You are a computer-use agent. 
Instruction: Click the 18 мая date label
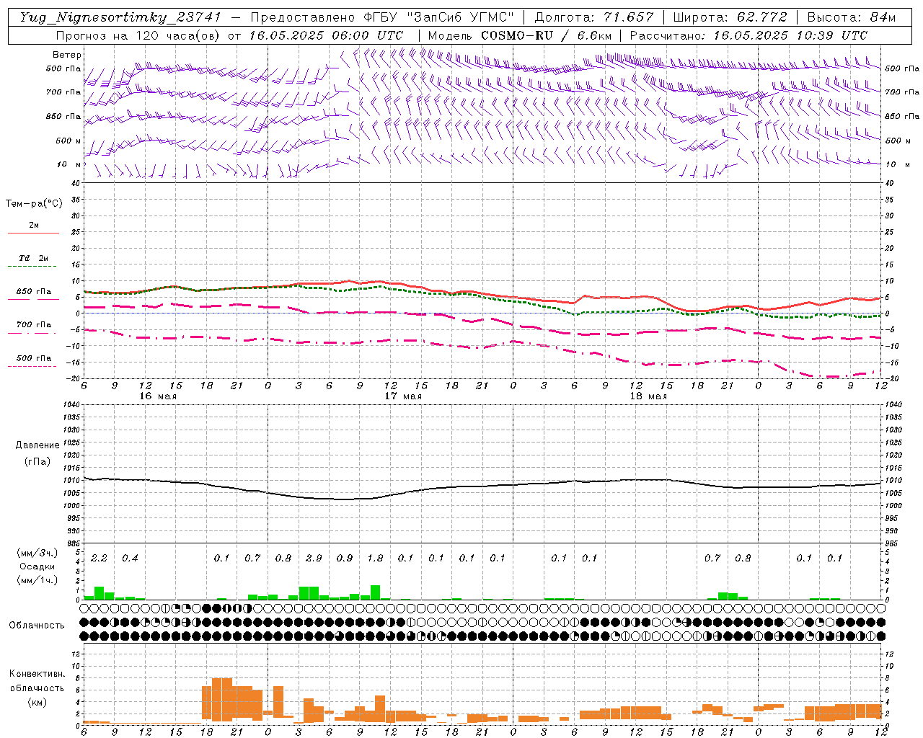(648, 396)
